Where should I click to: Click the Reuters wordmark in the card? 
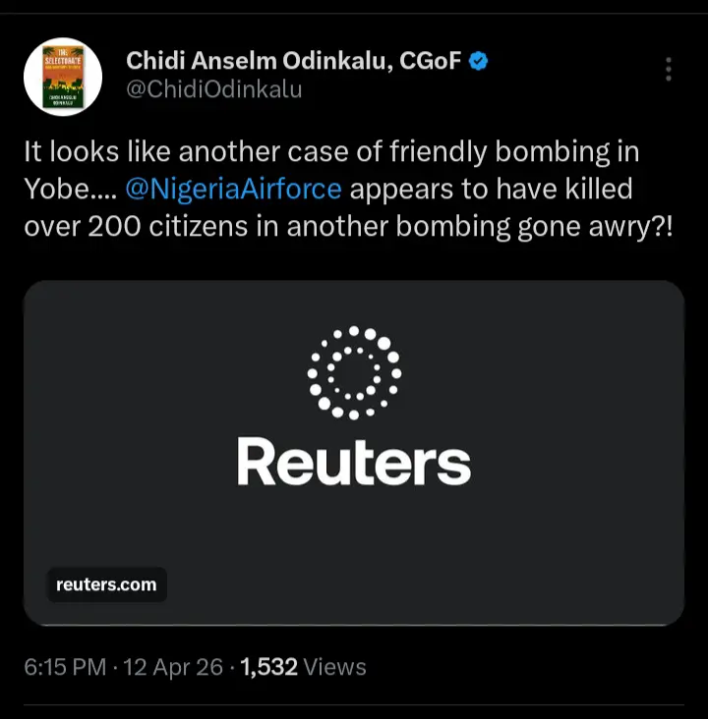pyautogui.click(x=354, y=464)
